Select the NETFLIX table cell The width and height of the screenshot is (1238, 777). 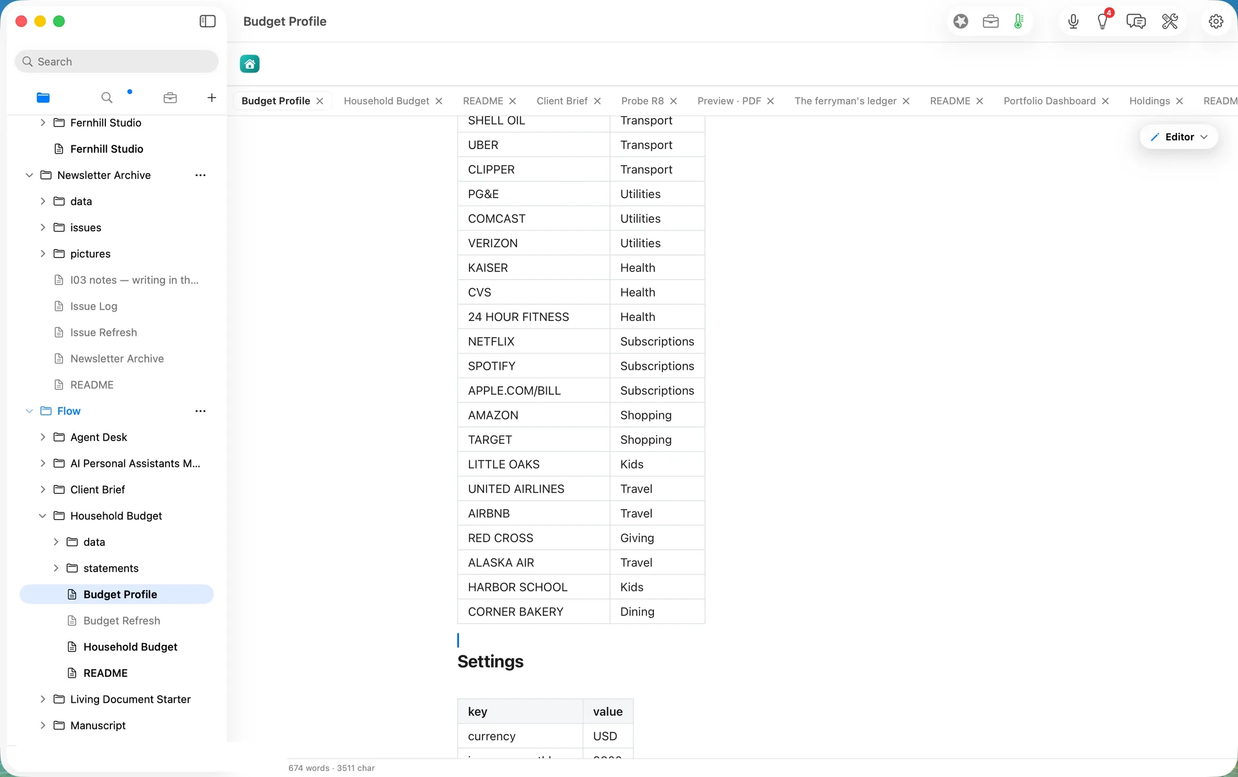(533, 342)
